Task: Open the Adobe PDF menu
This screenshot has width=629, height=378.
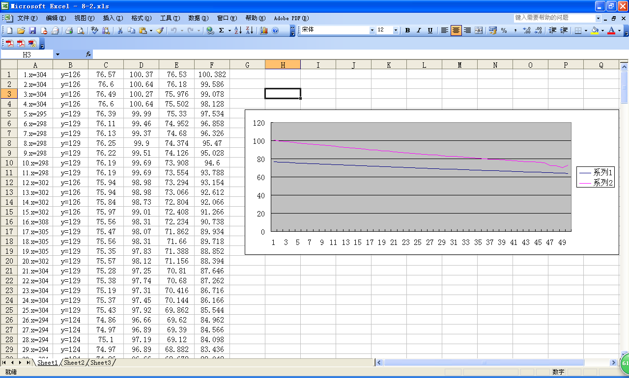Action: pyautogui.click(x=291, y=18)
